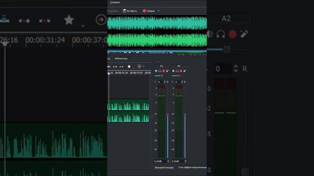Click the circled play preview-render icon
The width and height of the screenshot is (314, 176).
point(139,66)
